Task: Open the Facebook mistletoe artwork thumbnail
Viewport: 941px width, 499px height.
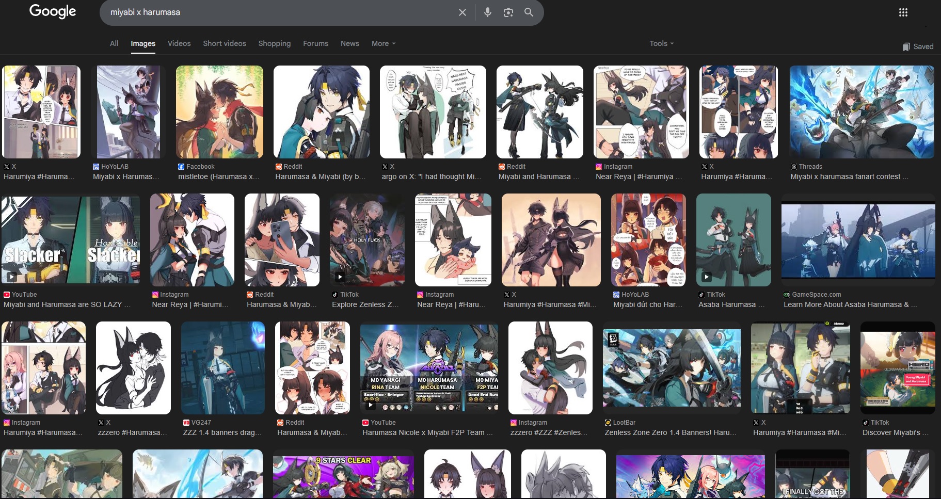Action: 219,112
